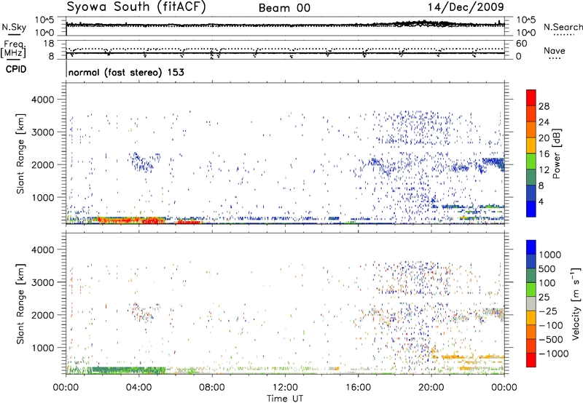The height and width of the screenshot is (403, 583).
Task: Click the '12:00' time axis tick
Action: point(285,388)
